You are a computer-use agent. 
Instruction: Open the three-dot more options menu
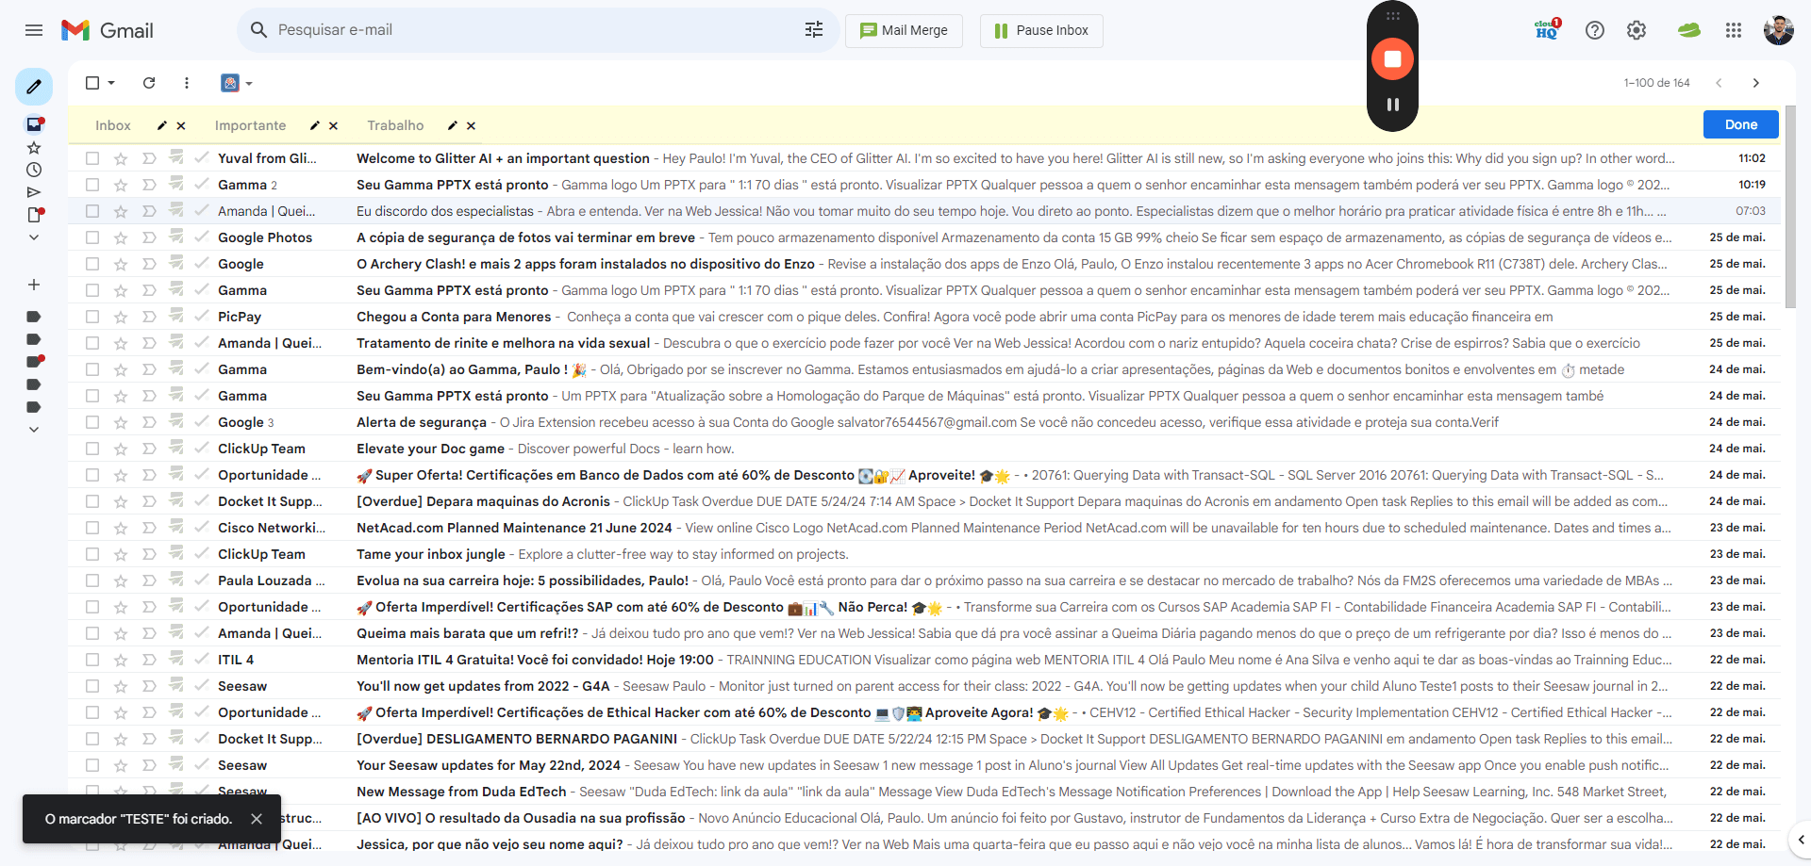pyautogui.click(x=187, y=83)
